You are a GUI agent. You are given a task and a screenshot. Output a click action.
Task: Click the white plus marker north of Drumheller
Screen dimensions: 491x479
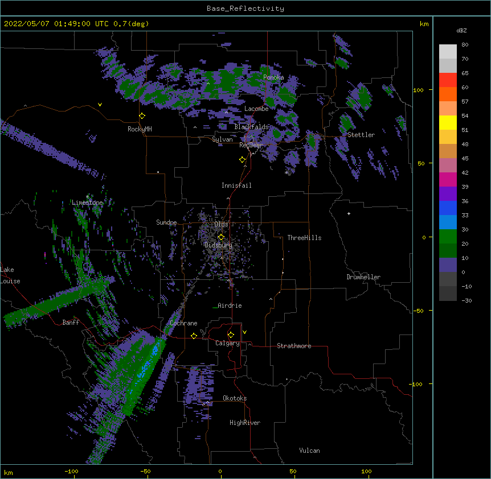(x=349, y=213)
